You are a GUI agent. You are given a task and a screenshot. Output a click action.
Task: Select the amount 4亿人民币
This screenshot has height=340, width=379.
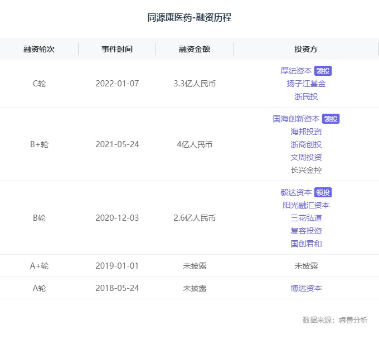tap(195, 144)
